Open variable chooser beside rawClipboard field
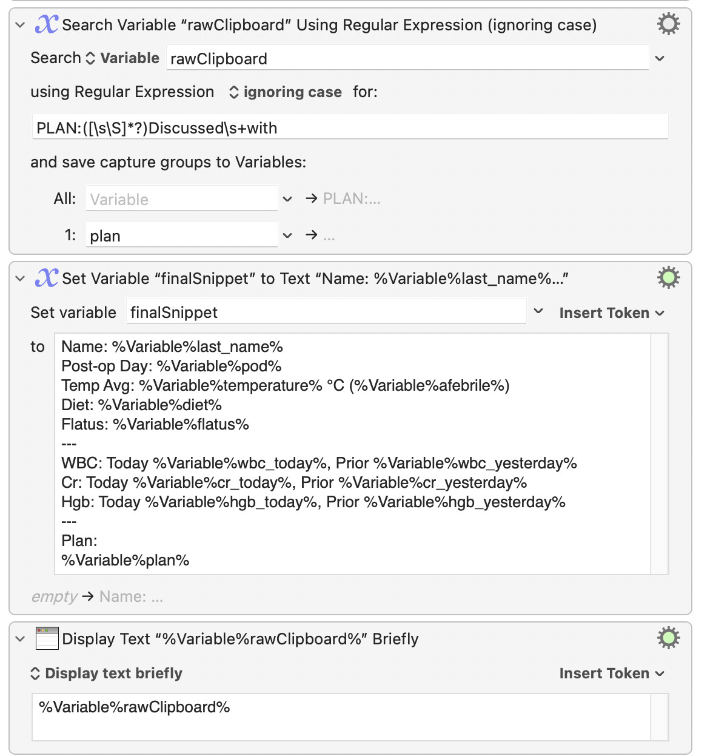The image size is (713, 756). 660,59
